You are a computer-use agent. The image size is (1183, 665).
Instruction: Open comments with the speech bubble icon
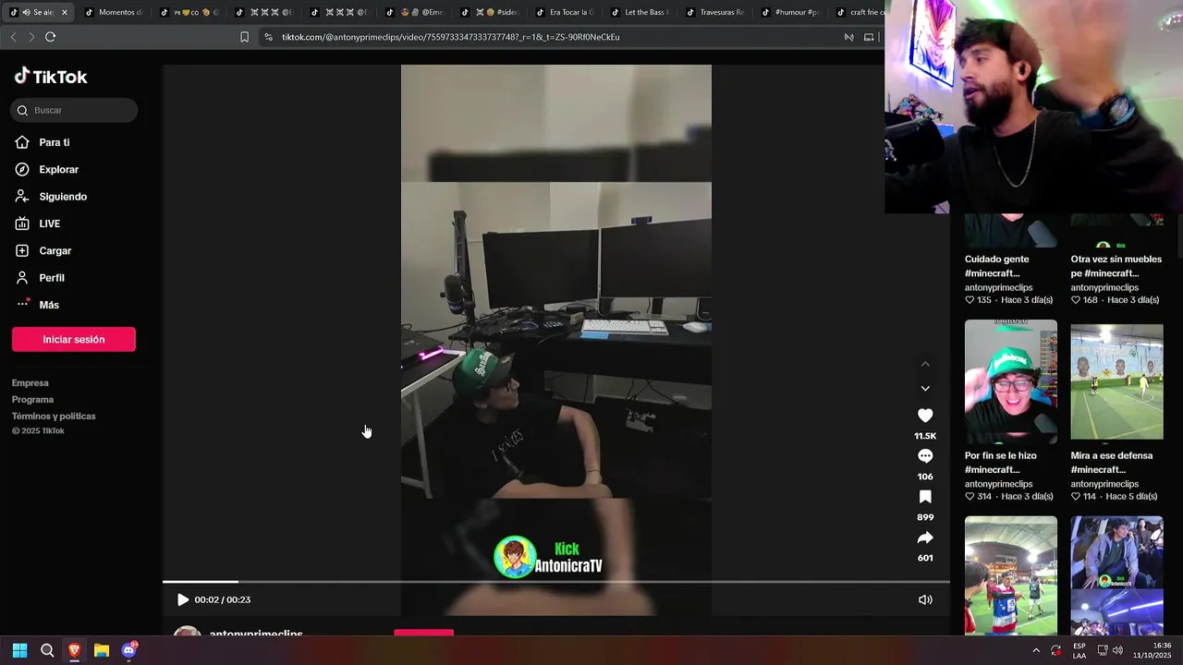click(x=925, y=456)
